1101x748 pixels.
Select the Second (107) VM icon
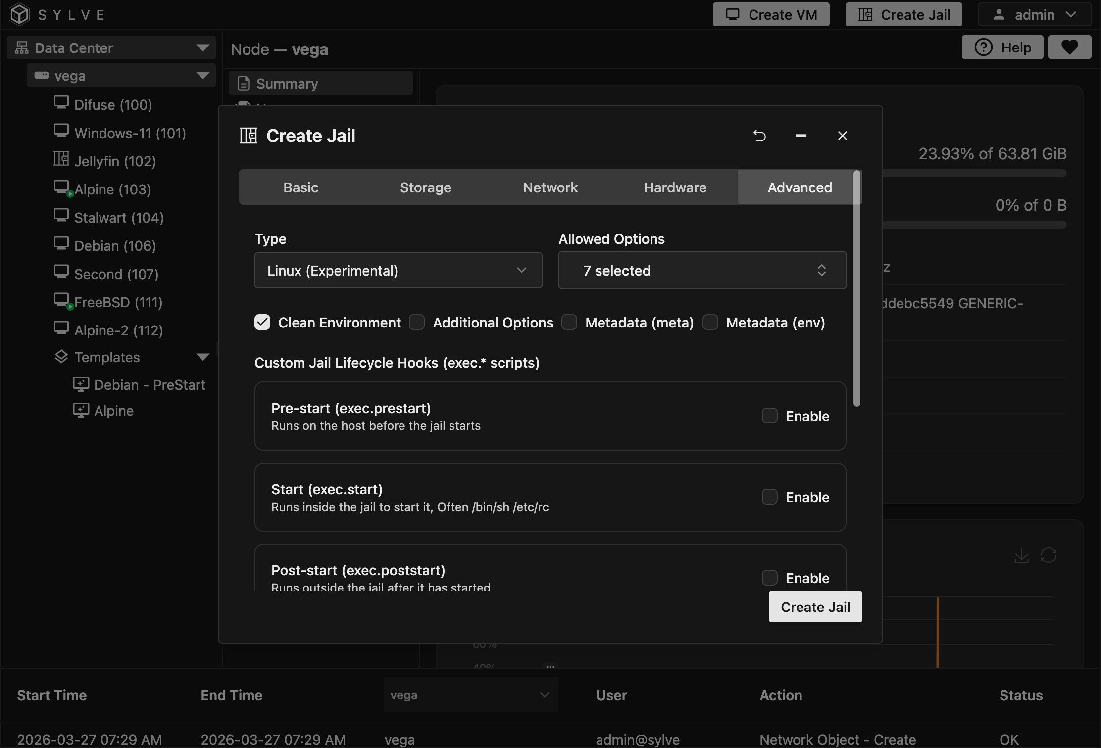(x=61, y=272)
